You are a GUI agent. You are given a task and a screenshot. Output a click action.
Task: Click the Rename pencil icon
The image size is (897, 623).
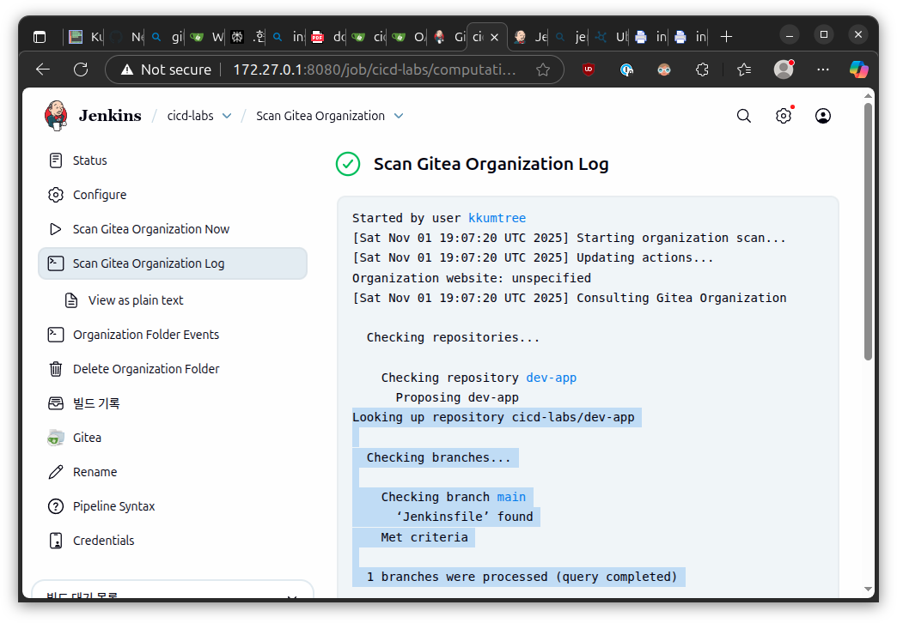56,471
